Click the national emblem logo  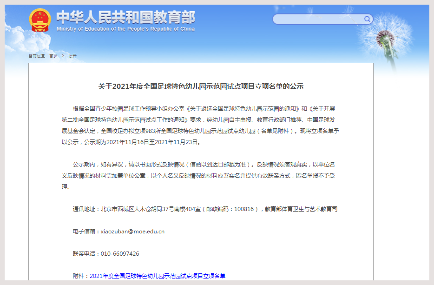[40, 20]
